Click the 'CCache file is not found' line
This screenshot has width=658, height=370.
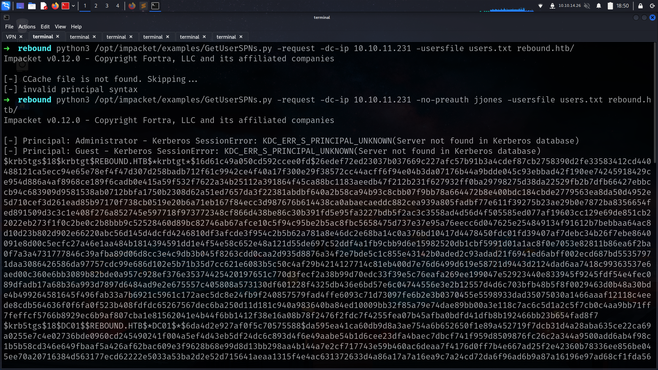coord(101,79)
